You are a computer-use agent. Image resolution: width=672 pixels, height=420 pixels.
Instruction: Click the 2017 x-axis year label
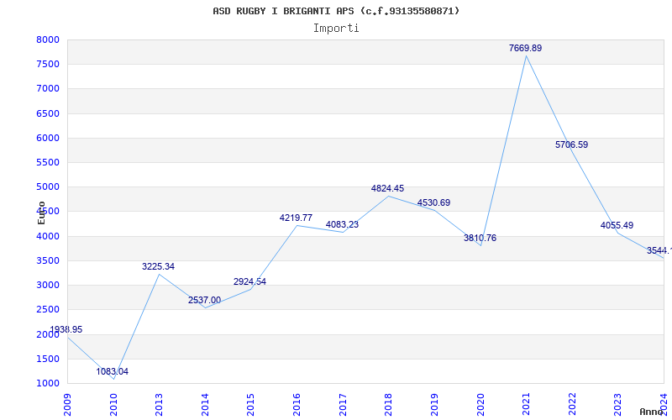pyautogui.click(x=343, y=404)
